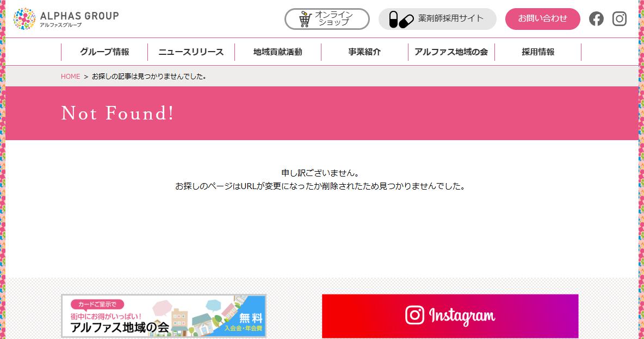
Task: Open the Instagram icon in header
Action: (x=619, y=19)
